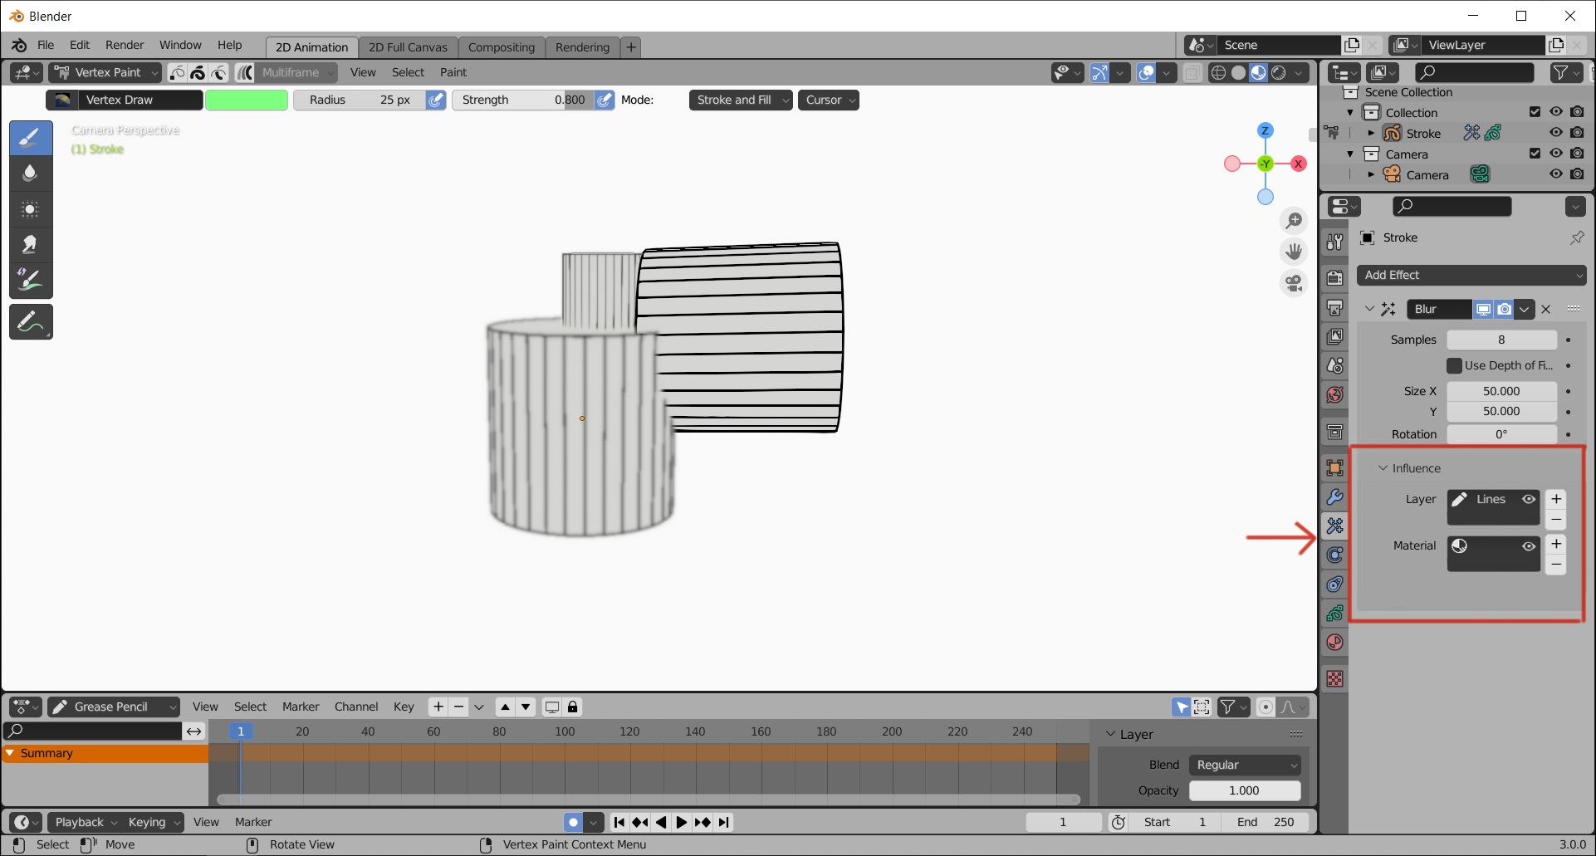Viewport: 1596px width, 856px height.
Task: Open the Keying dropdown
Action: [152, 822]
